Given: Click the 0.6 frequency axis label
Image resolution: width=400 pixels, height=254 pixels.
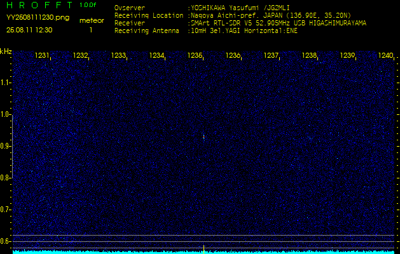Looking at the screenshot, I should (x=5, y=241).
